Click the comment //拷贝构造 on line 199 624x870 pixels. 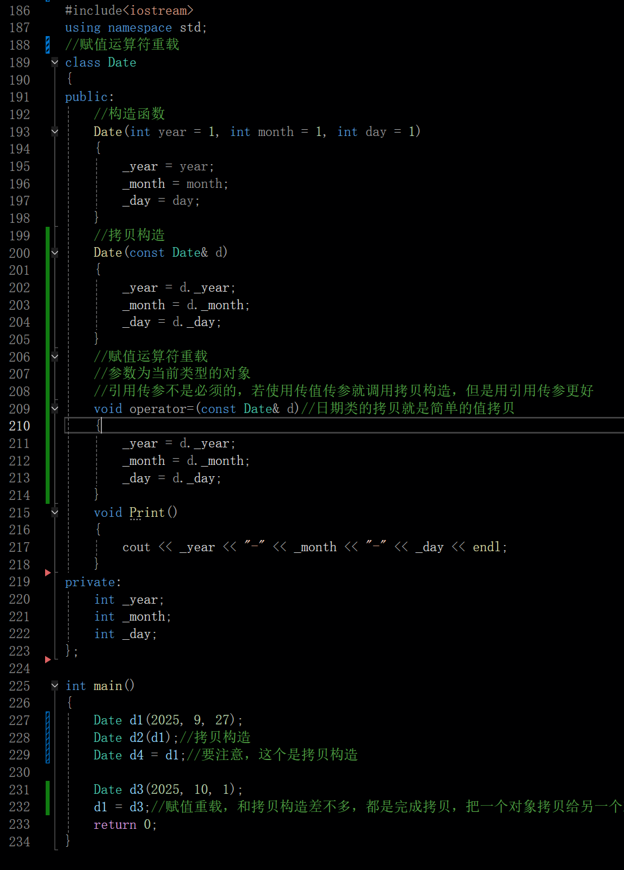[x=129, y=235]
